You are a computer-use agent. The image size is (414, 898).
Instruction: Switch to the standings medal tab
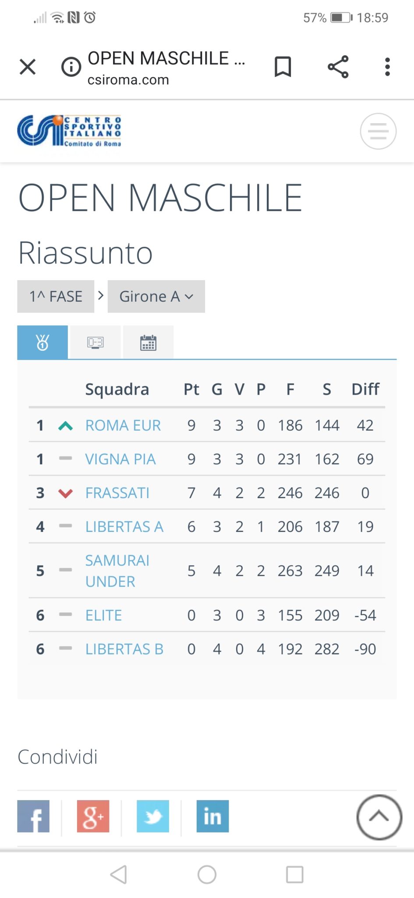(42, 342)
